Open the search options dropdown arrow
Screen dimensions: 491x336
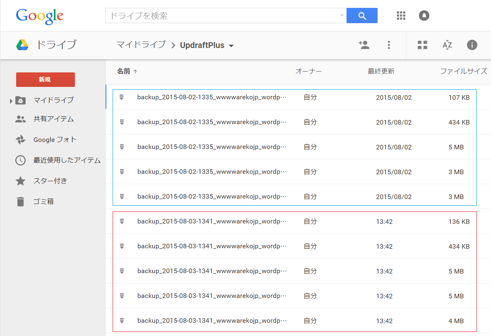[342, 16]
